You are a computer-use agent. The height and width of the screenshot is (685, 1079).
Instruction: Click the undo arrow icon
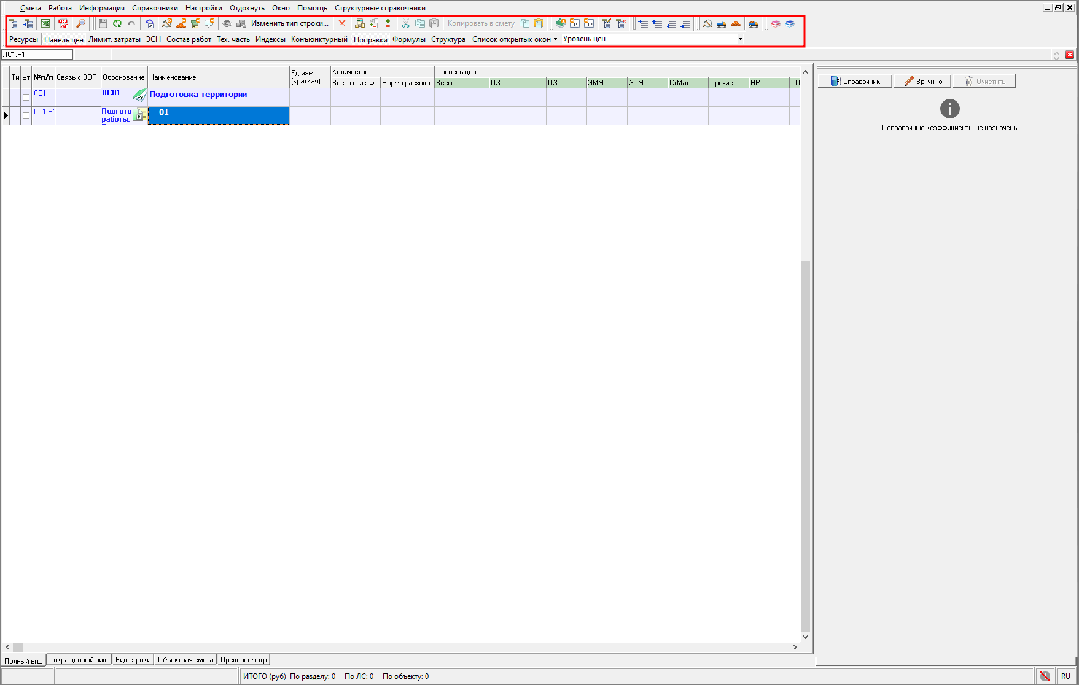click(131, 23)
